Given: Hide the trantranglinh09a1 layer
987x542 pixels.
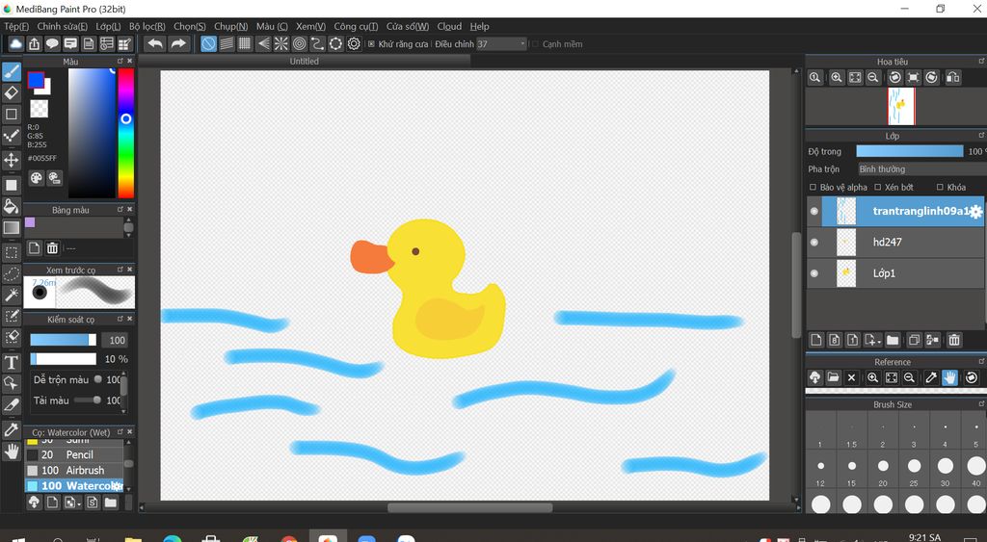Looking at the screenshot, I should (814, 211).
